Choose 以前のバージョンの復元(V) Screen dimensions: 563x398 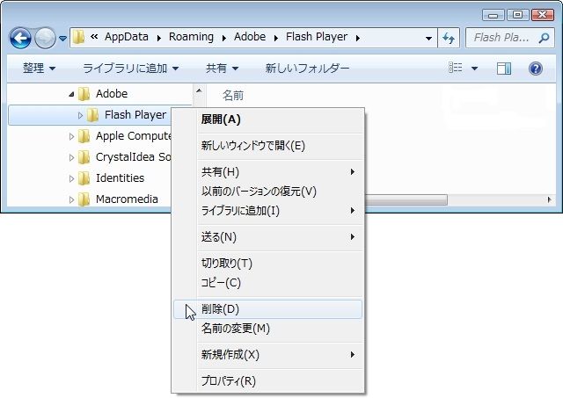point(267,192)
